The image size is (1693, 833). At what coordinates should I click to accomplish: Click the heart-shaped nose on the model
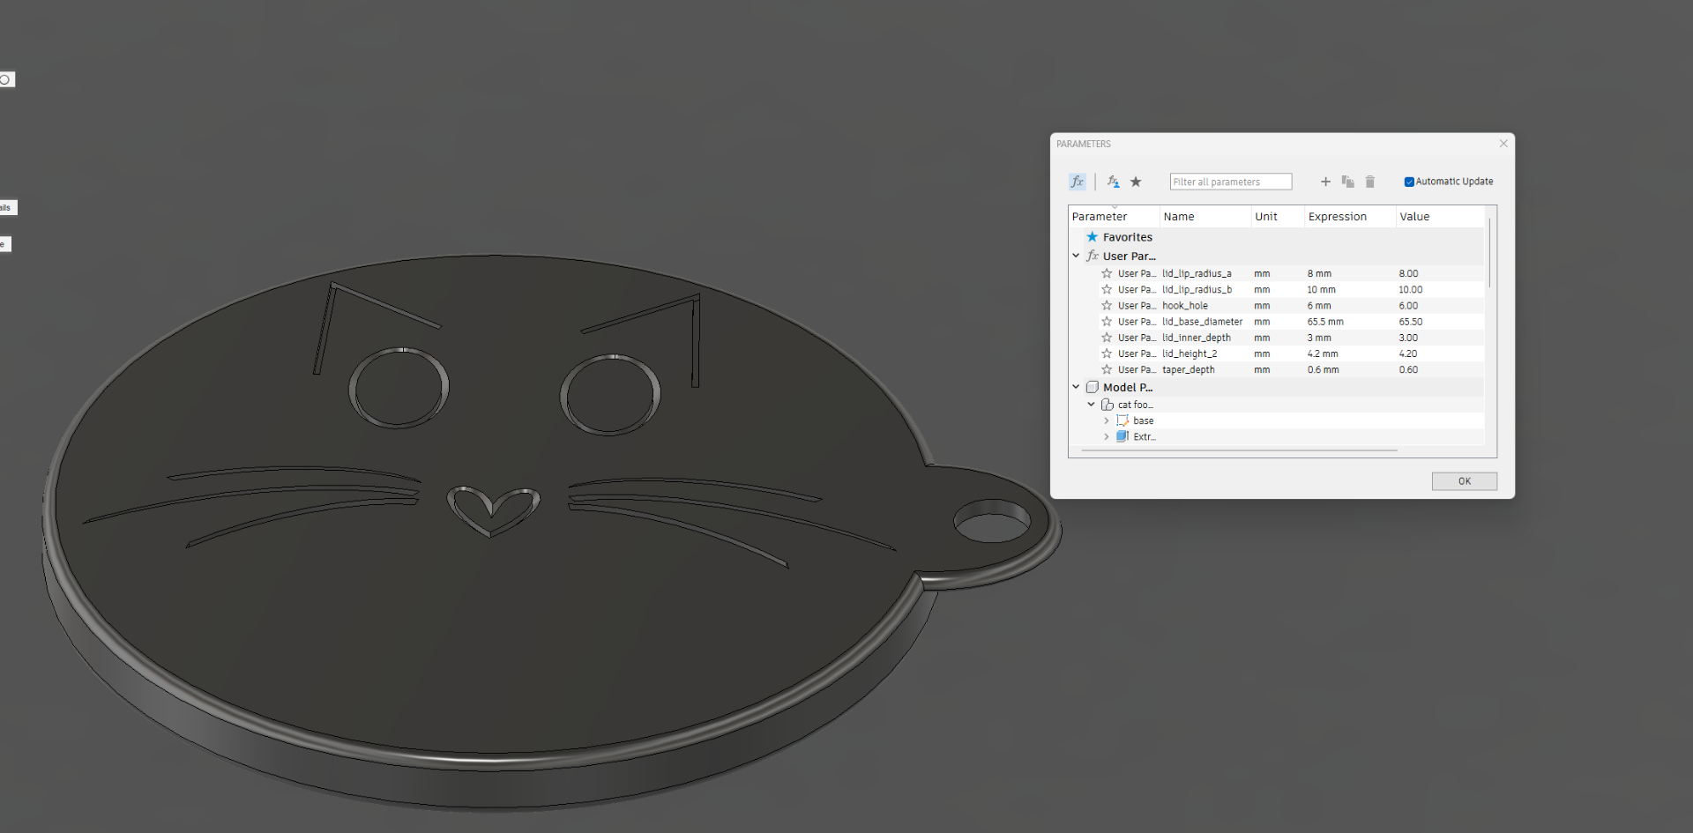coord(493,510)
